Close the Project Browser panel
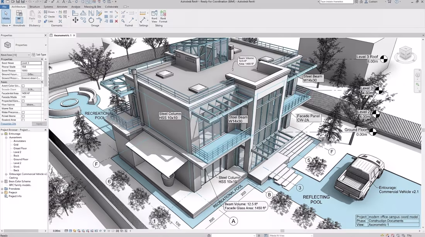The width and height of the screenshot is (425, 237). click(45, 130)
